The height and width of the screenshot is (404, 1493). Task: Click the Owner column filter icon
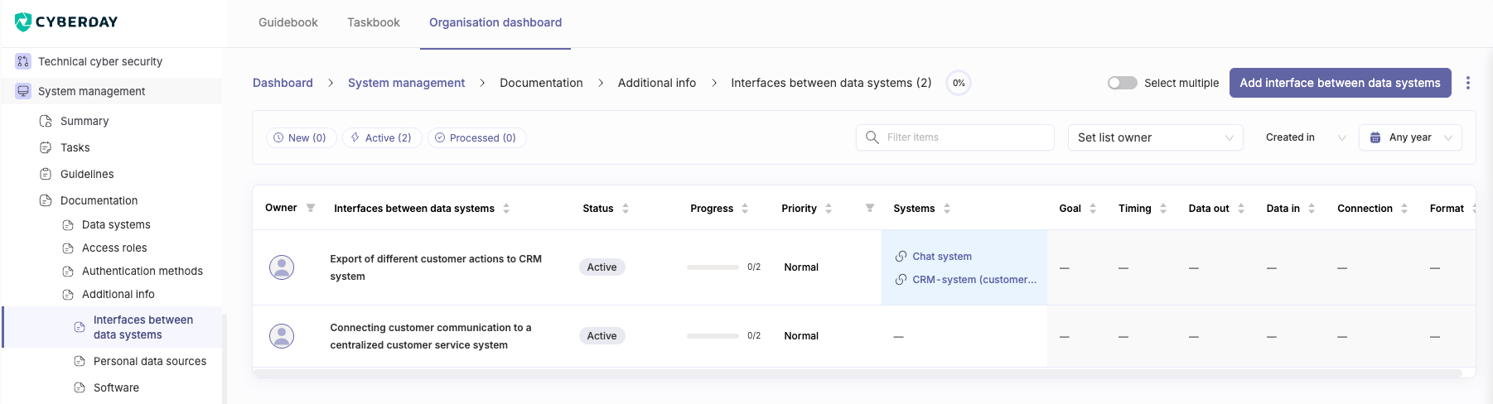coord(311,208)
